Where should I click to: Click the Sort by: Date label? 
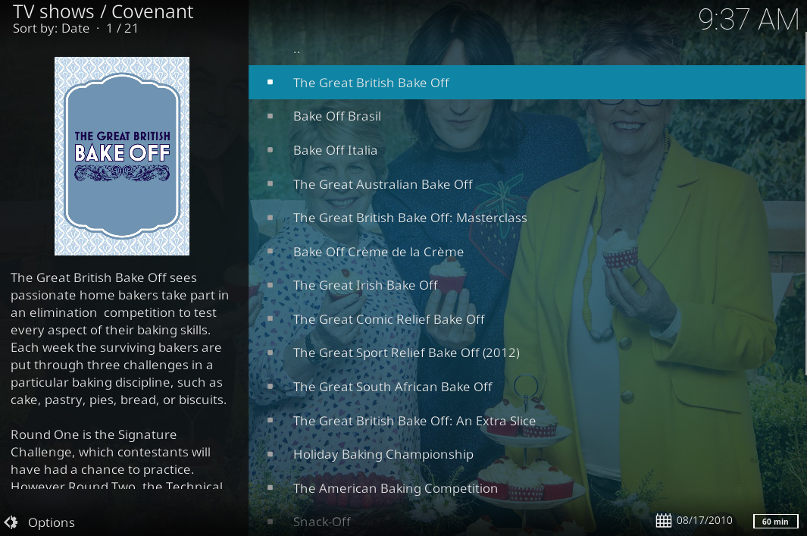click(51, 28)
